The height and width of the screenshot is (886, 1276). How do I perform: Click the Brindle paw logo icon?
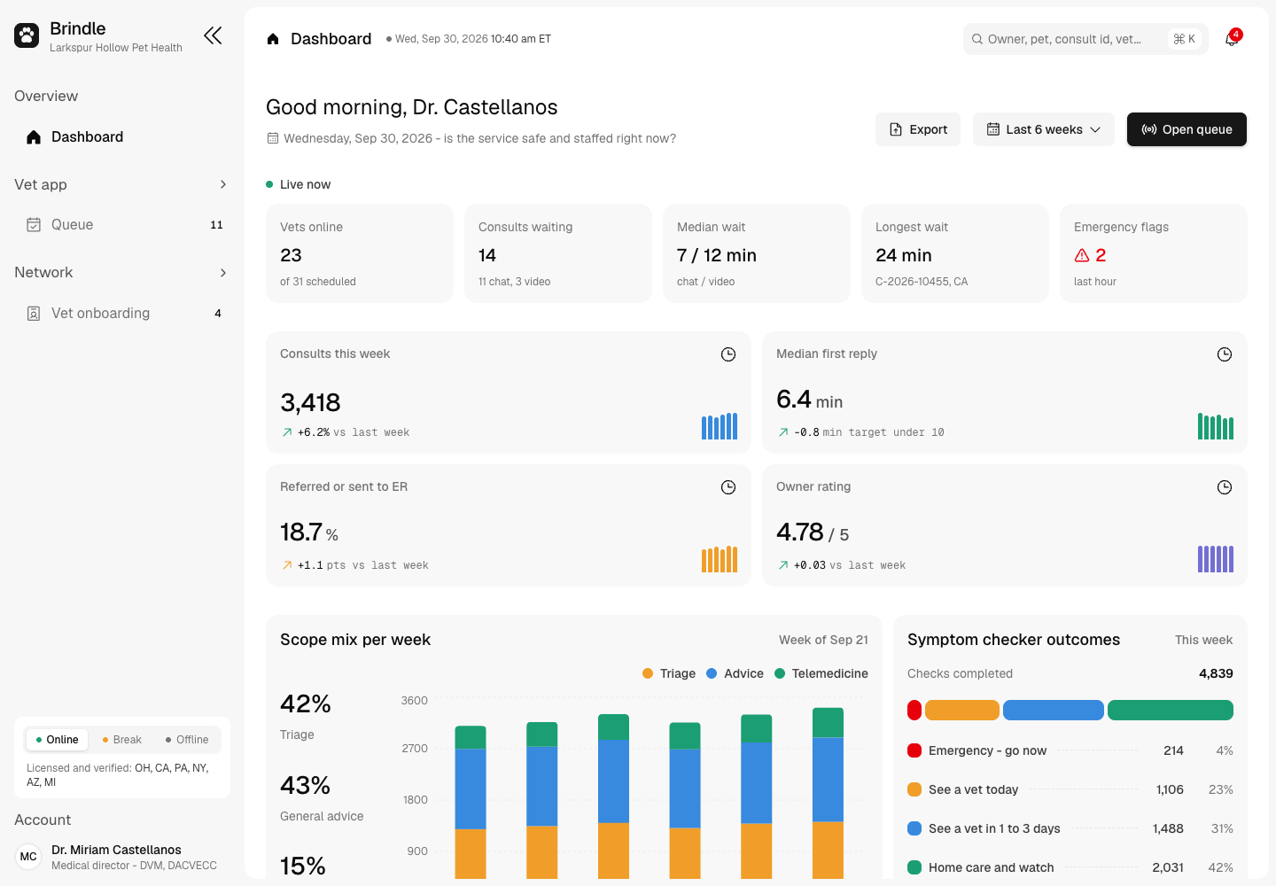(27, 35)
